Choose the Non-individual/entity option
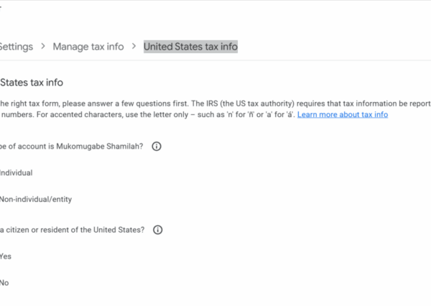Screen dimensions: 431x306 tap(36, 199)
